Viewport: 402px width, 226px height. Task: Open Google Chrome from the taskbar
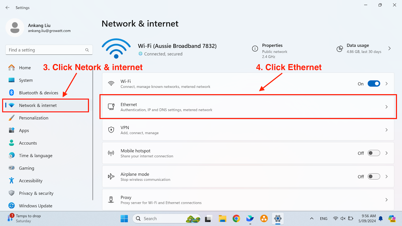(236, 219)
